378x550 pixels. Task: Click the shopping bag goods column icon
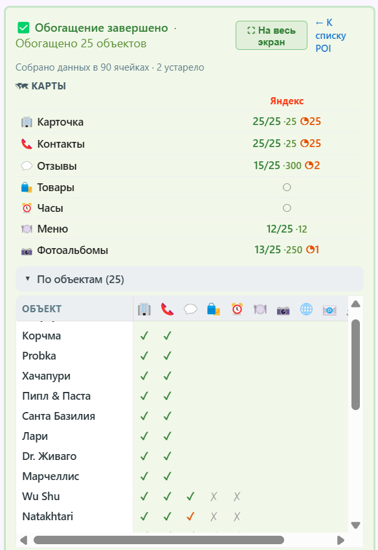[214, 310]
